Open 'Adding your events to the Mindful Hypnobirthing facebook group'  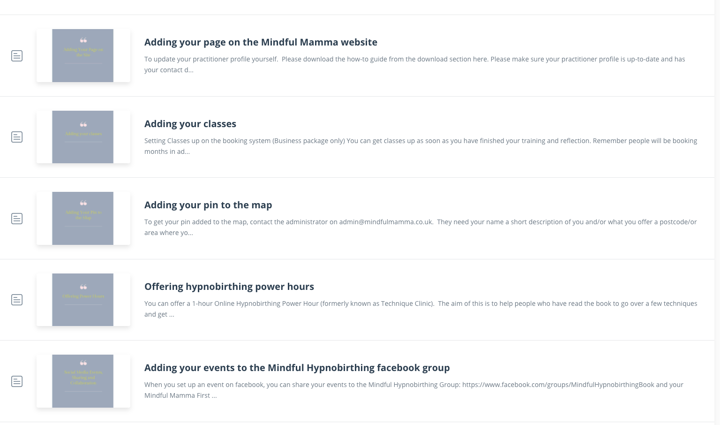point(297,368)
